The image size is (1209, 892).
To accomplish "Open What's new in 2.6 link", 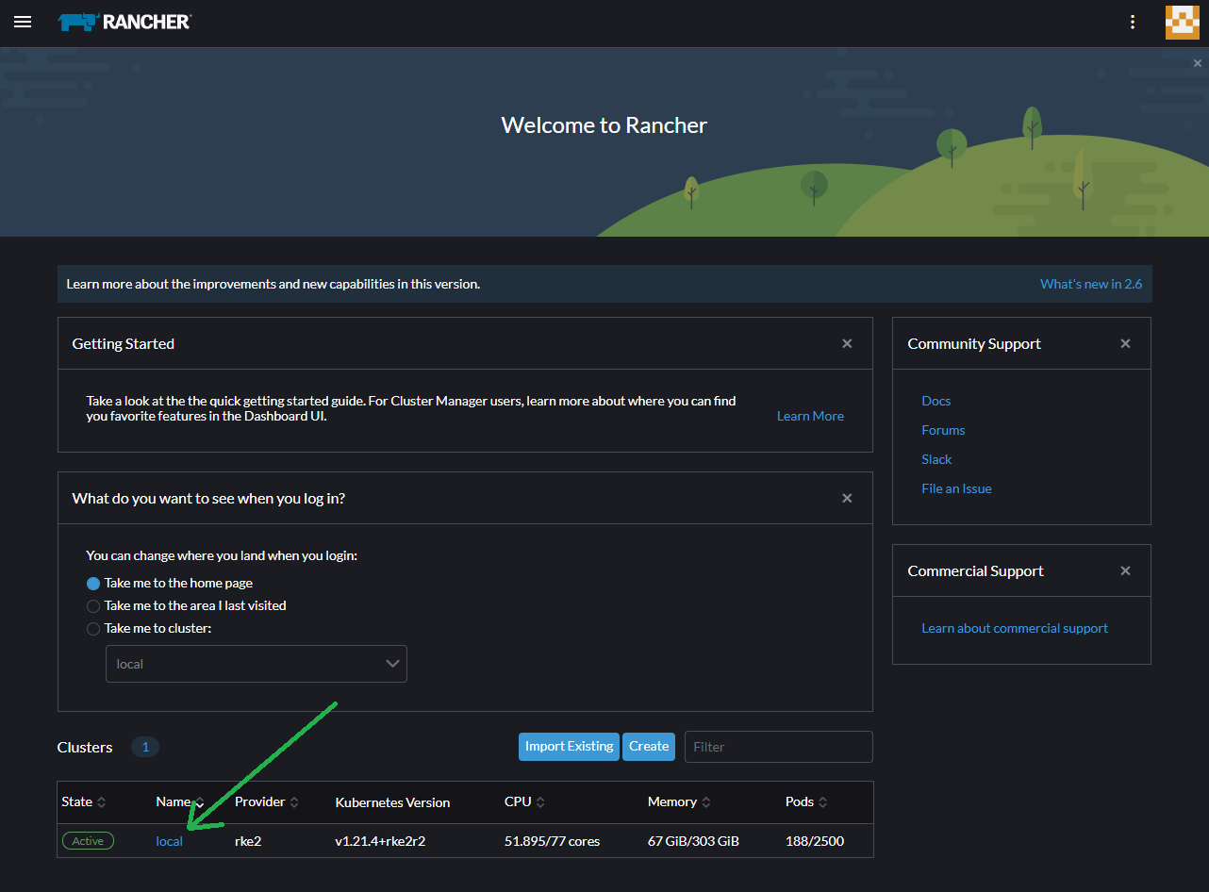I will 1091,284.
